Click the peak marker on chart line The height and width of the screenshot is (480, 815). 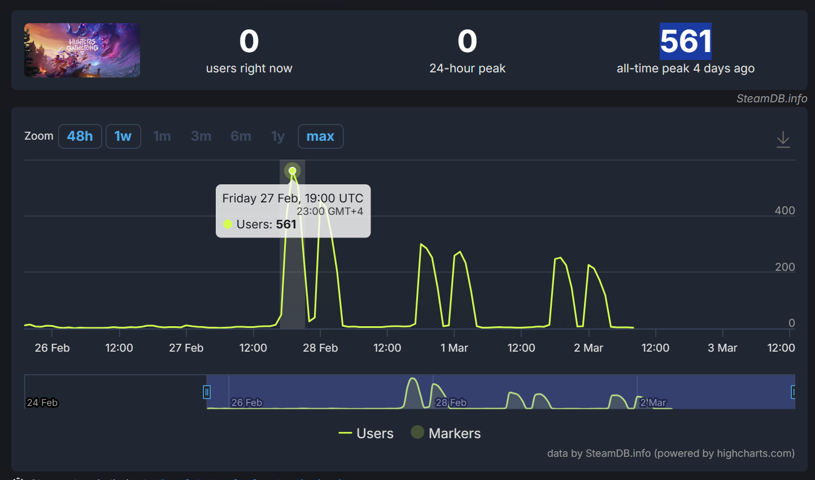293,171
